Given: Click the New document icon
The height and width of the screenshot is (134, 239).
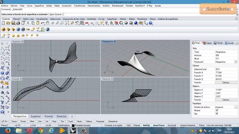Looking at the screenshot, I should click(x=3, y=23).
